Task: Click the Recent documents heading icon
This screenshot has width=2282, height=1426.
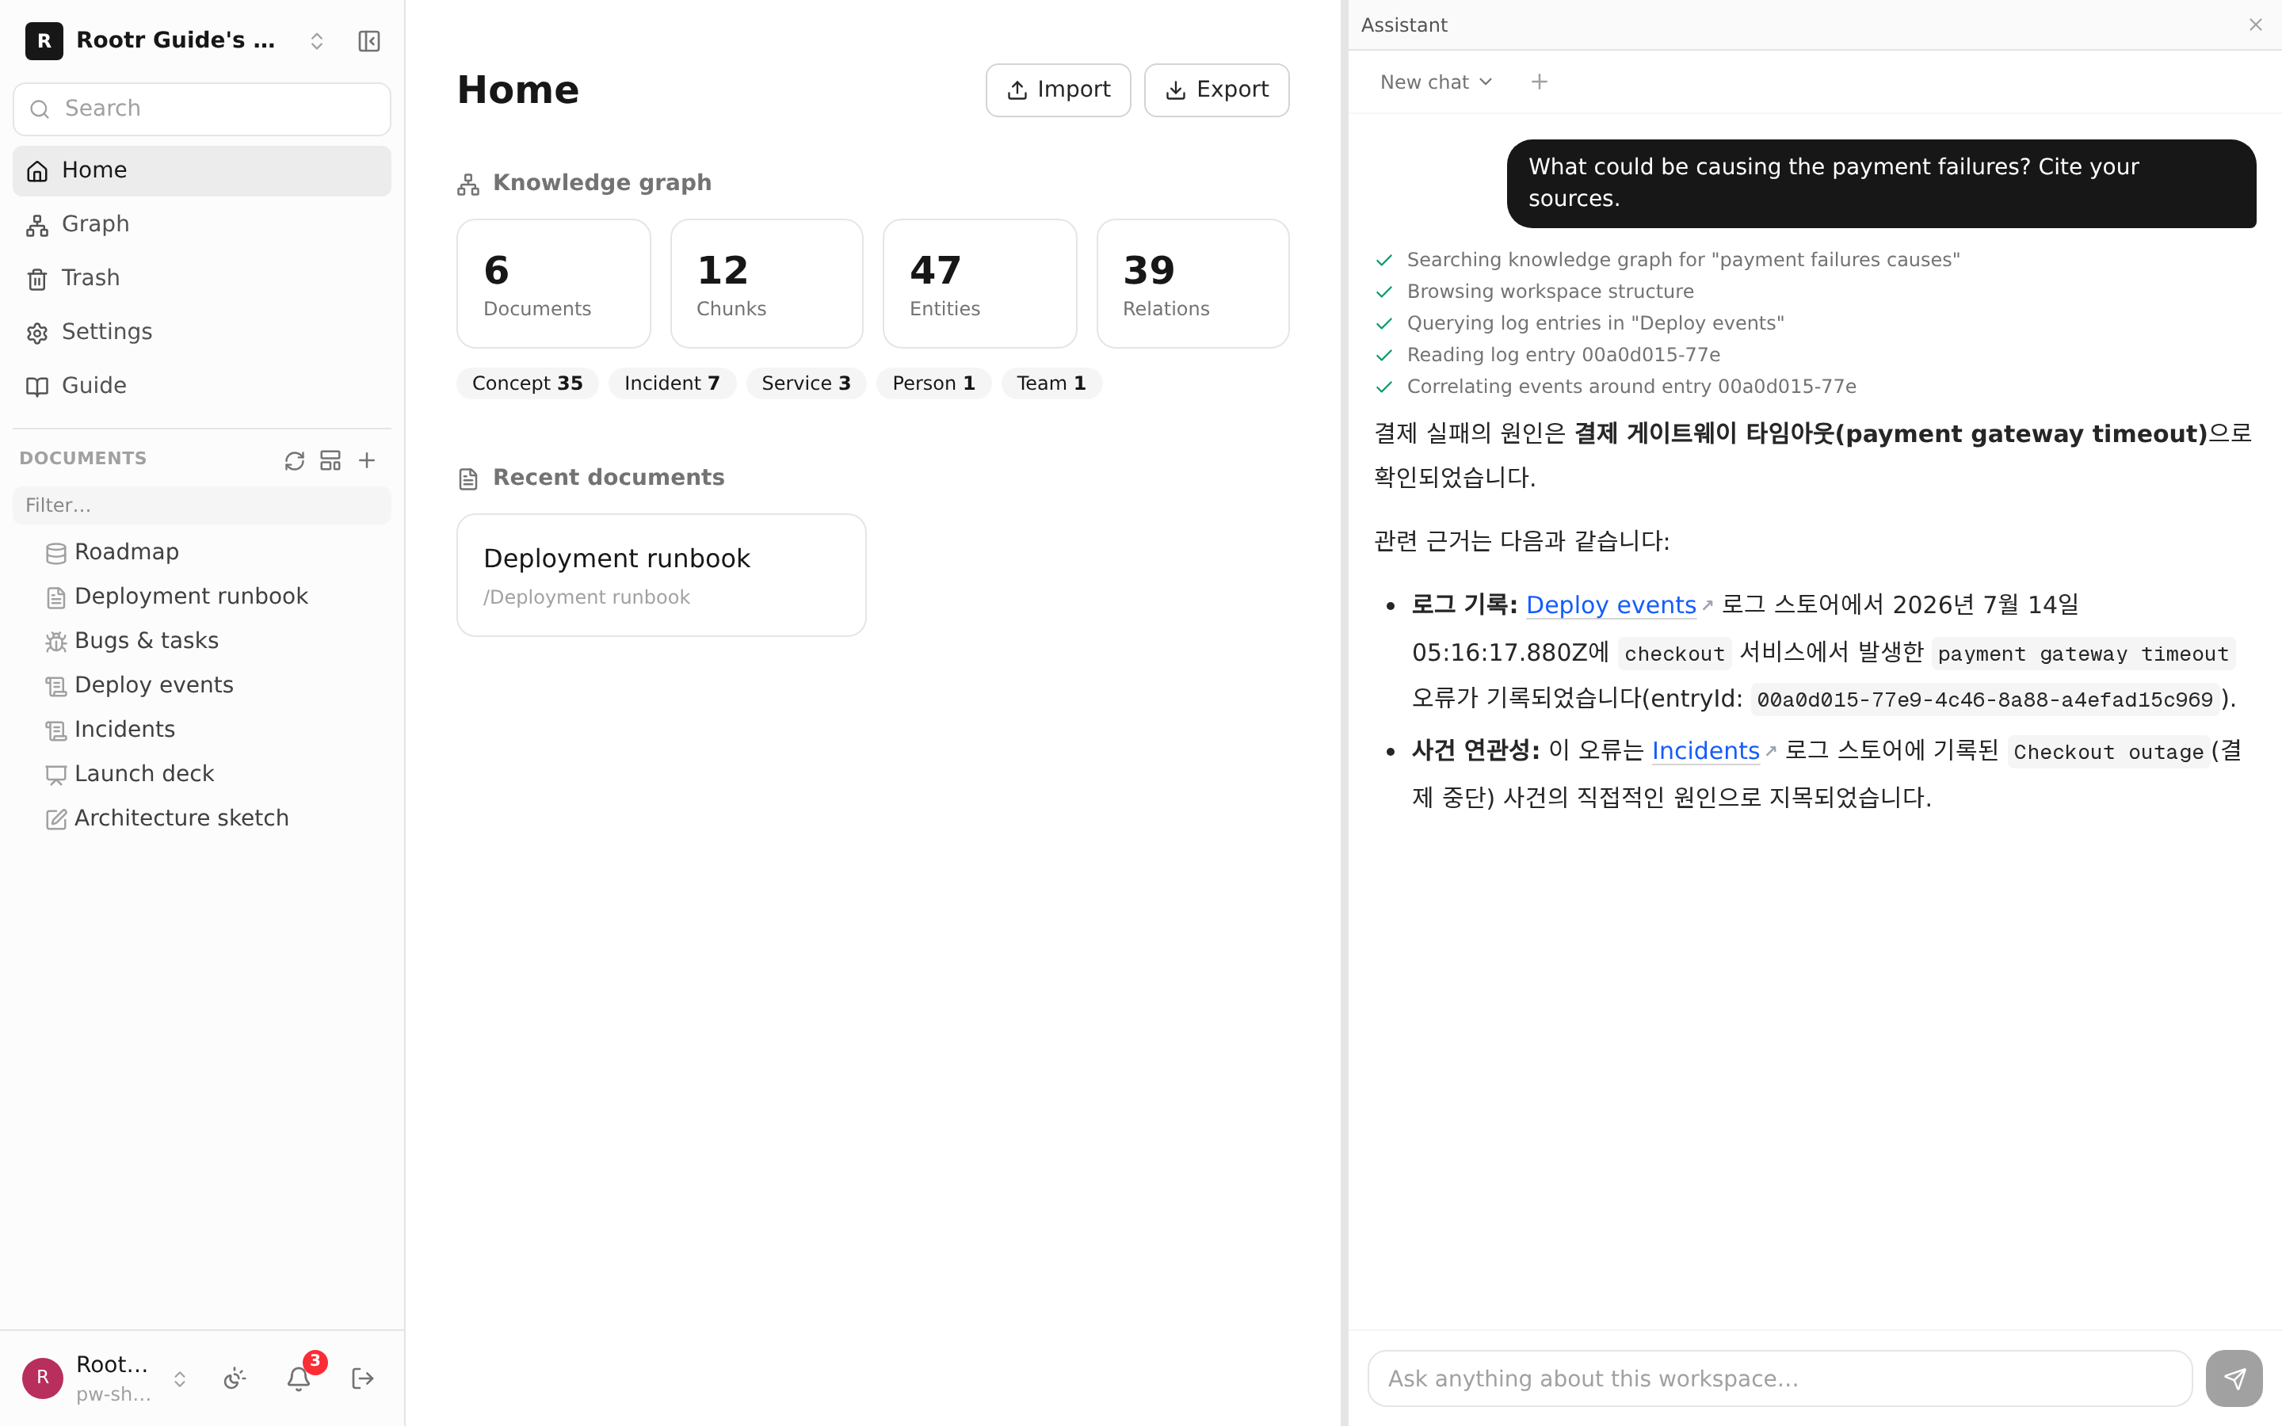Action: click(468, 479)
